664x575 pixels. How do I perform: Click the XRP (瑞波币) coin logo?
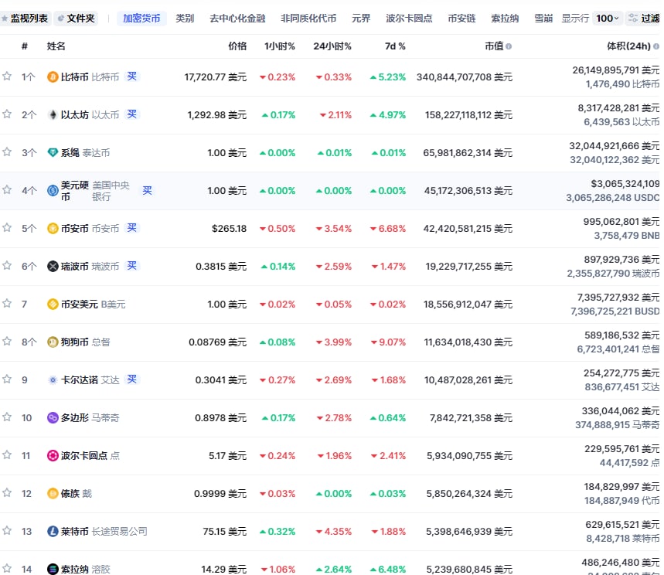coord(53,267)
